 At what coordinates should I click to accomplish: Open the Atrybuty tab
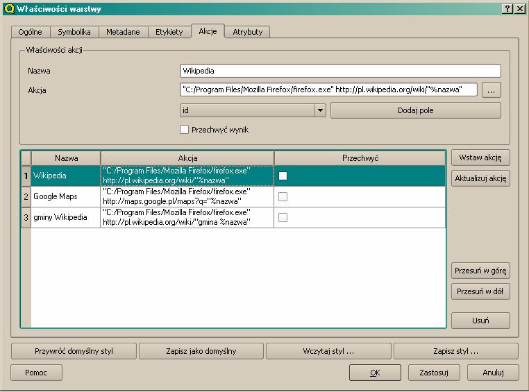click(x=247, y=32)
